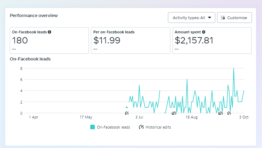
Task: Open the Activity types: All dropdown
Action: pos(191,18)
